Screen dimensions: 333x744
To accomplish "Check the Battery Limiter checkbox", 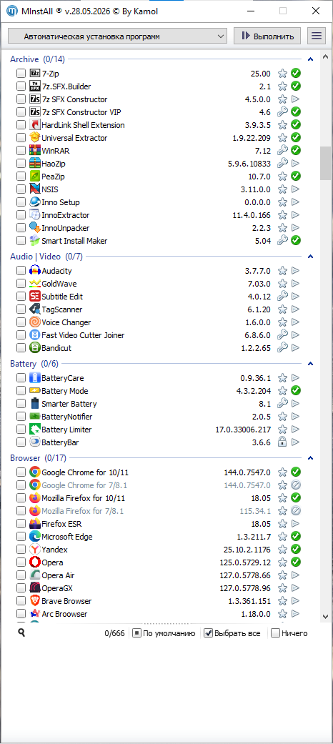I will point(21,429).
